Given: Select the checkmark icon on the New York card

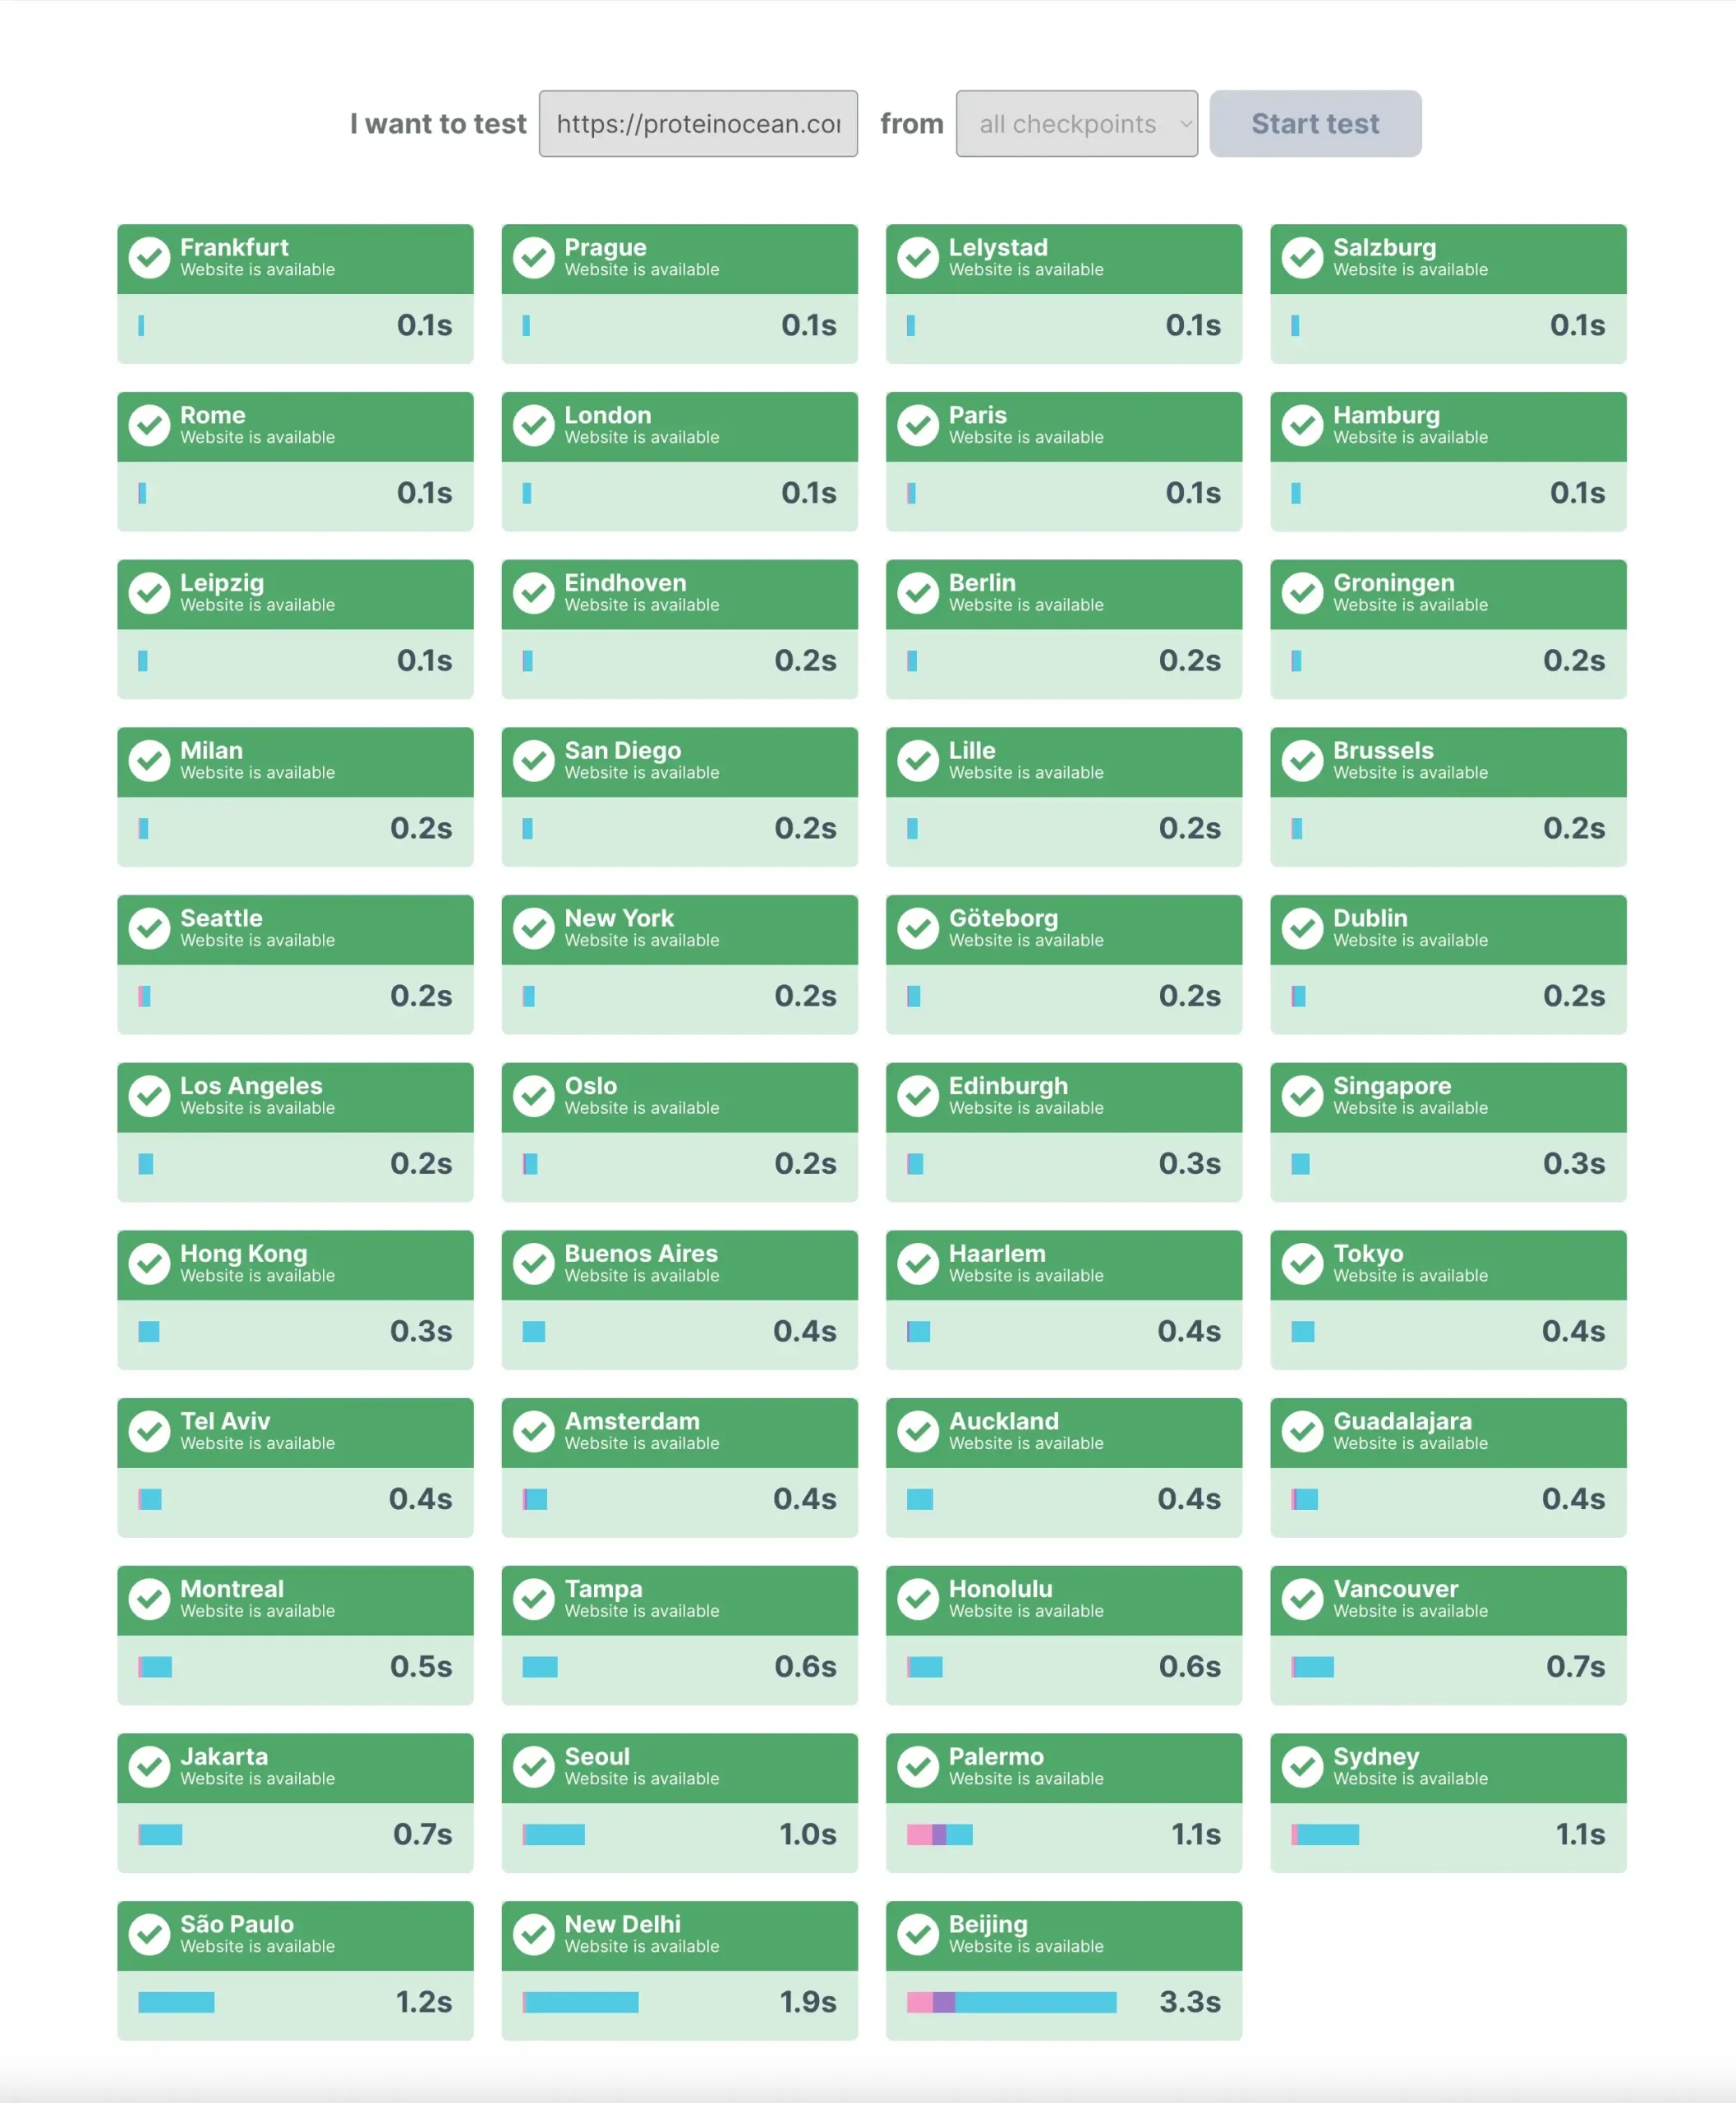Looking at the screenshot, I should tap(534, 928).
